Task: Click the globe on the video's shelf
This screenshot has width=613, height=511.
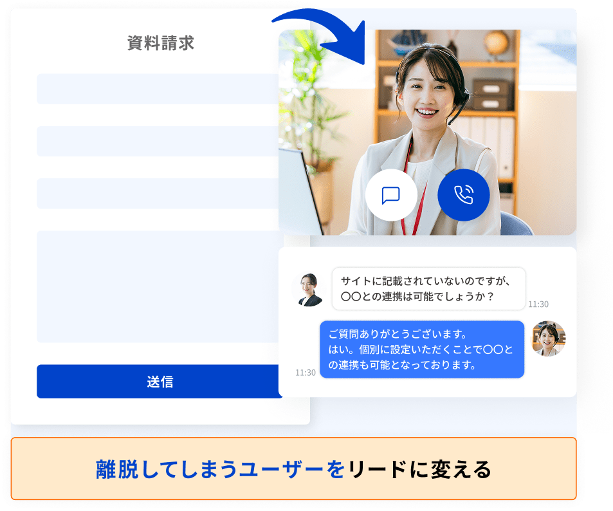Action: [496, 43]
